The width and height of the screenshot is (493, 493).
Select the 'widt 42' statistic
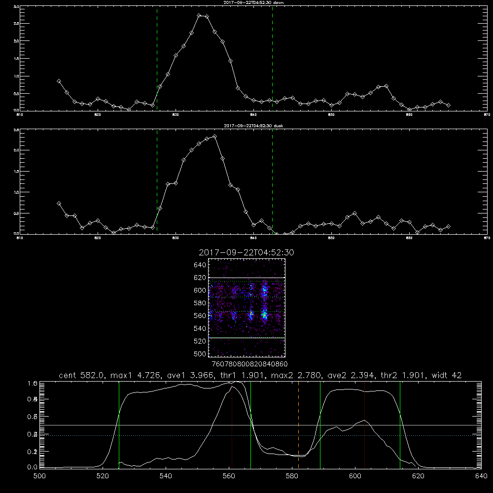point(447,375)
